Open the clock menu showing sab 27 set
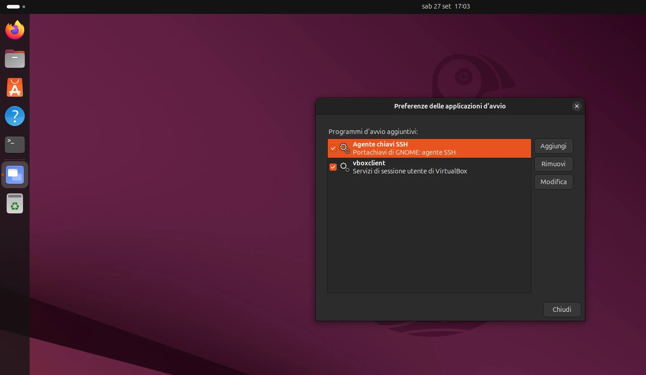The width and height of the screenshot is (646, 375). click(445, 6)
